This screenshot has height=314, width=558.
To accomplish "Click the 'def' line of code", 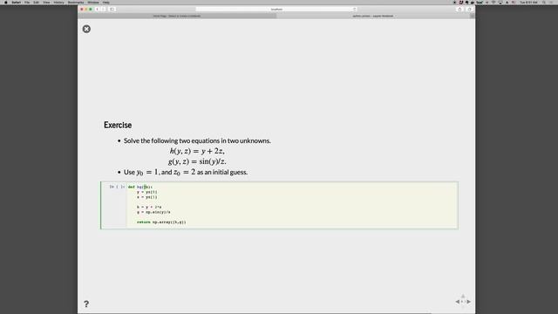I will (x=140, y=187).
